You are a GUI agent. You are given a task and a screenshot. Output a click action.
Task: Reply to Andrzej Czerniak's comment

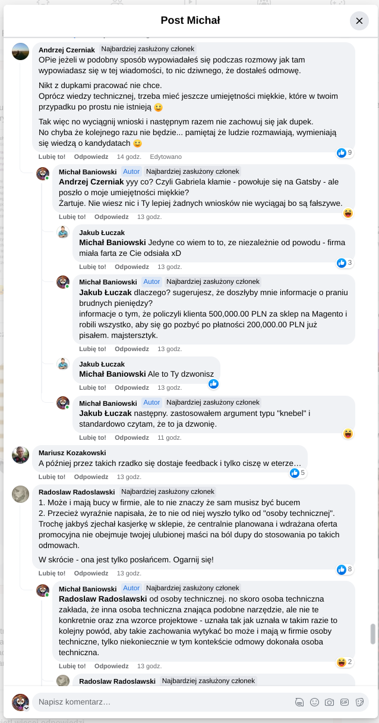tap(91, 157)
